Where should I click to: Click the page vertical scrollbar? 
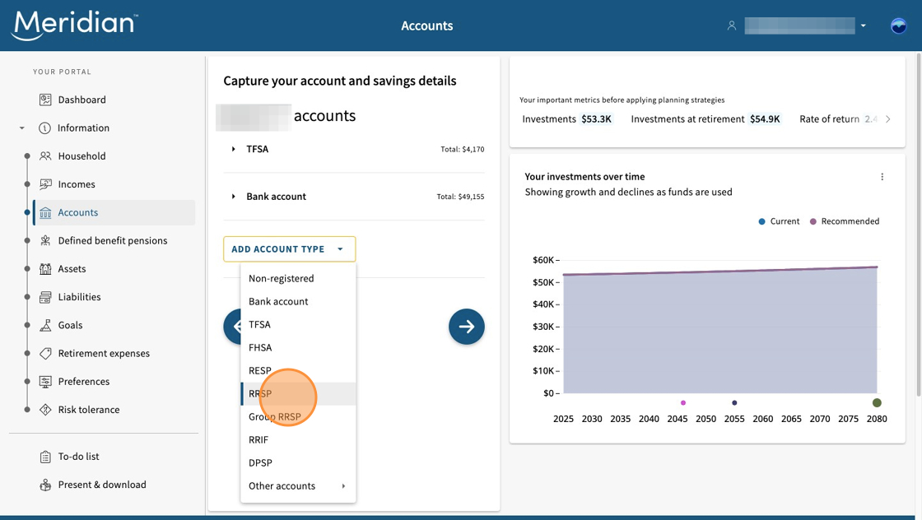pos(919,223)
